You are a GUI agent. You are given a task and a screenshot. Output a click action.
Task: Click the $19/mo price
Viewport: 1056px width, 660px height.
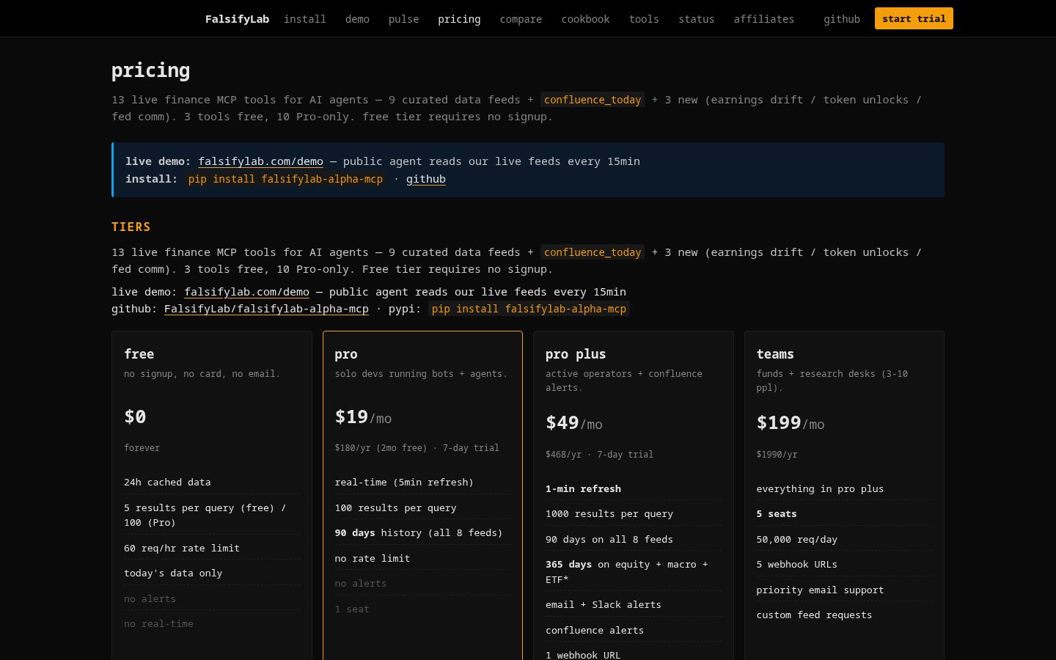[363, 417]
